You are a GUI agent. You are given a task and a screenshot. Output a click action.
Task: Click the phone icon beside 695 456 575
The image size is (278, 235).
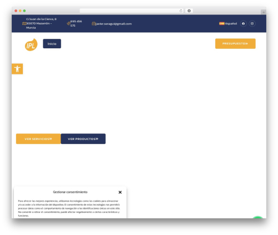pos(68,23)
